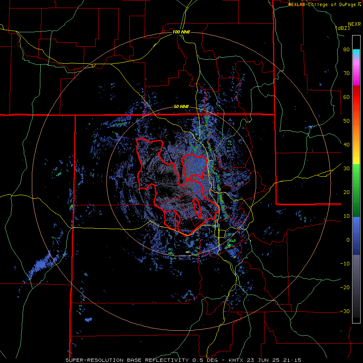Click the NEXLAB-College of DuPage label
Screen dimensions: 363x363
click(324, 4)
